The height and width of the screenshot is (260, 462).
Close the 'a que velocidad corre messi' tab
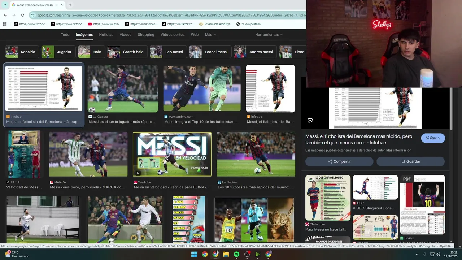click(x=62, y=5)
